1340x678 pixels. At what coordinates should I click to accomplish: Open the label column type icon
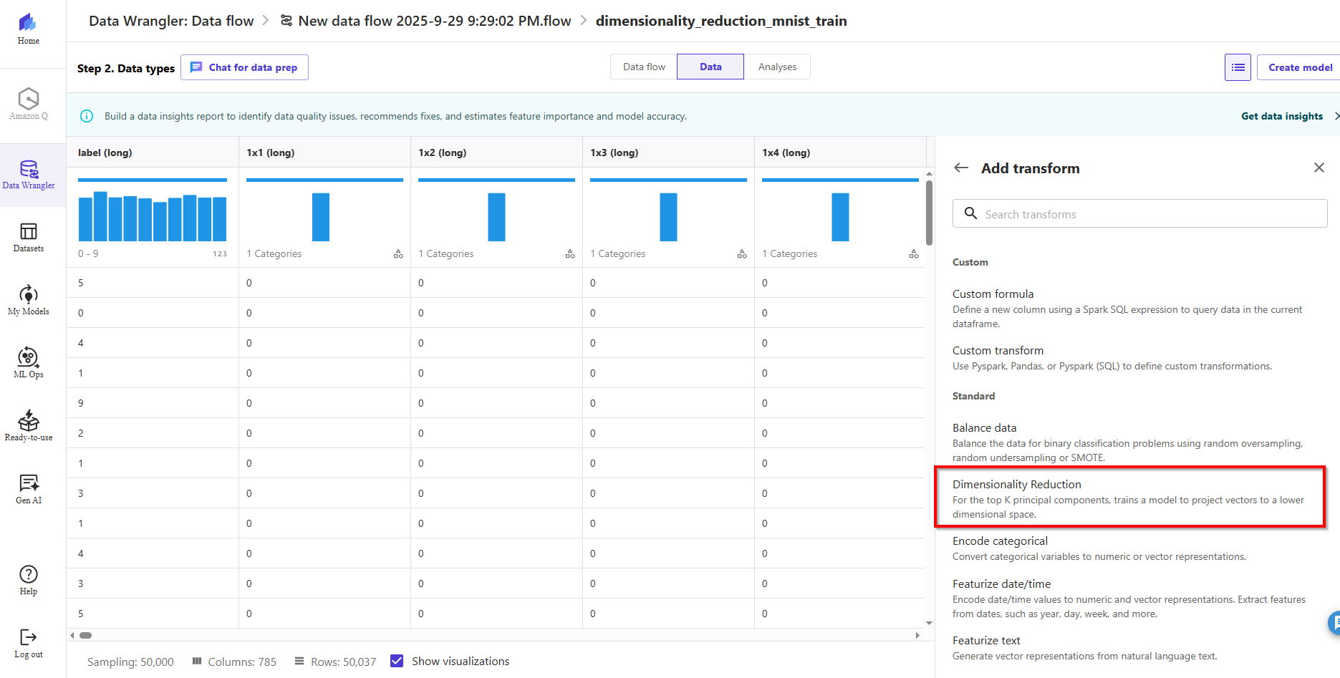[219, 254]
